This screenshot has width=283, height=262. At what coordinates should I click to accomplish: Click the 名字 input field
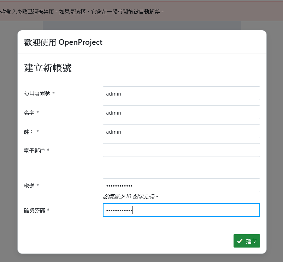(181, 112)
